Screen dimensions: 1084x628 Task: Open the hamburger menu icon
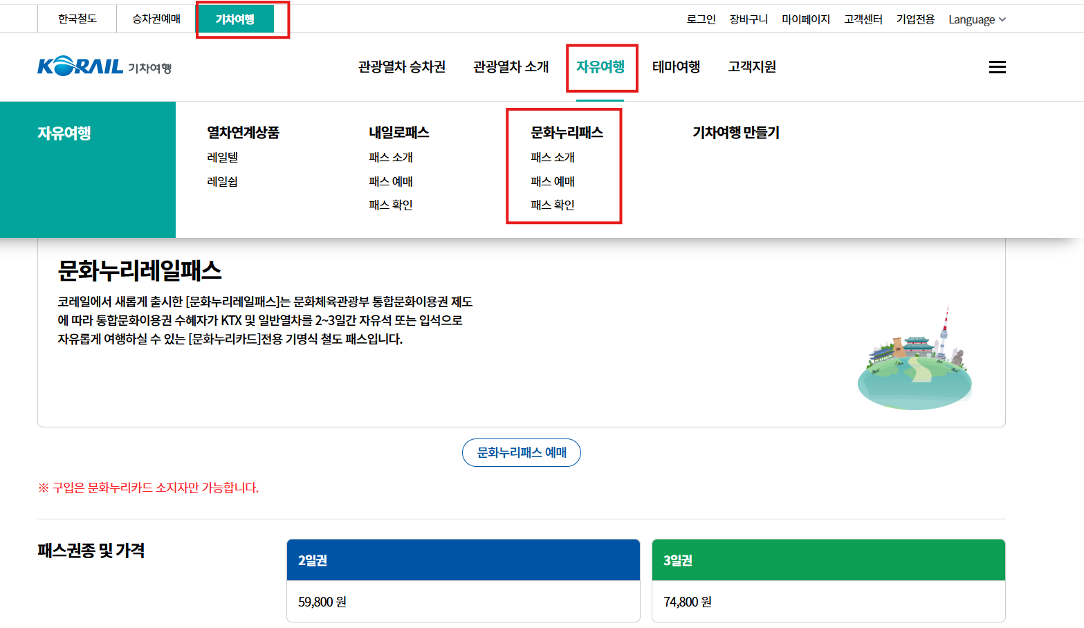pyautogui.click(x=997, y=67)
